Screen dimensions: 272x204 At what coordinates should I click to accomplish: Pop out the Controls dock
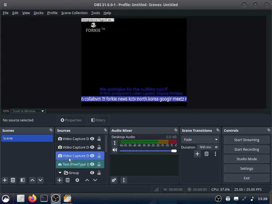[x=269, y=130]
